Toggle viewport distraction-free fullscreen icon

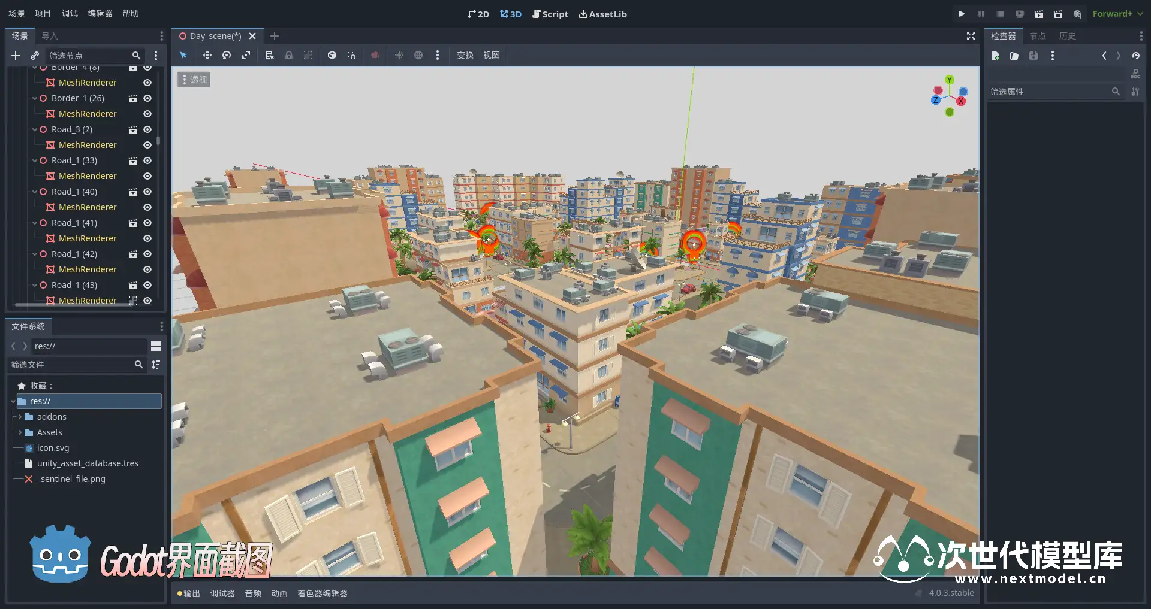tap(971, 36)
